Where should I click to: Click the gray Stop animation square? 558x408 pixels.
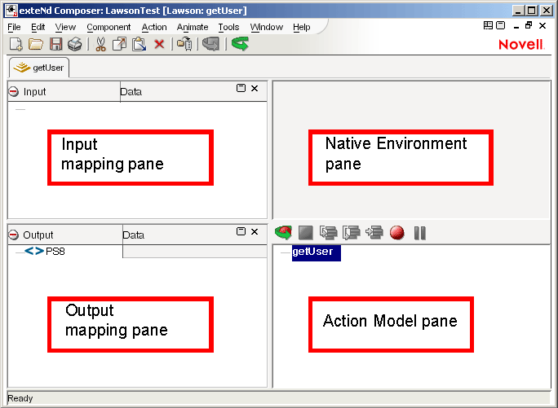tap(306, 233)
